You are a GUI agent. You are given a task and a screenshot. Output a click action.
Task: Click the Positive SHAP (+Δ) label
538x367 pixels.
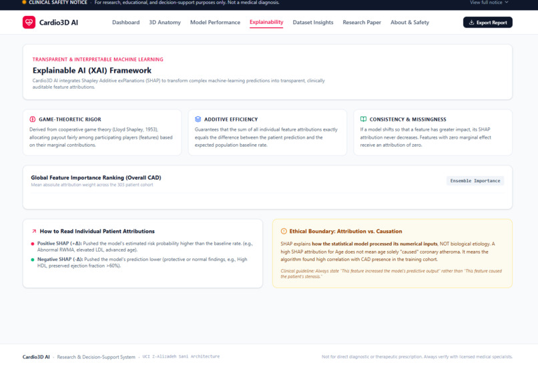tap(59, 244)
